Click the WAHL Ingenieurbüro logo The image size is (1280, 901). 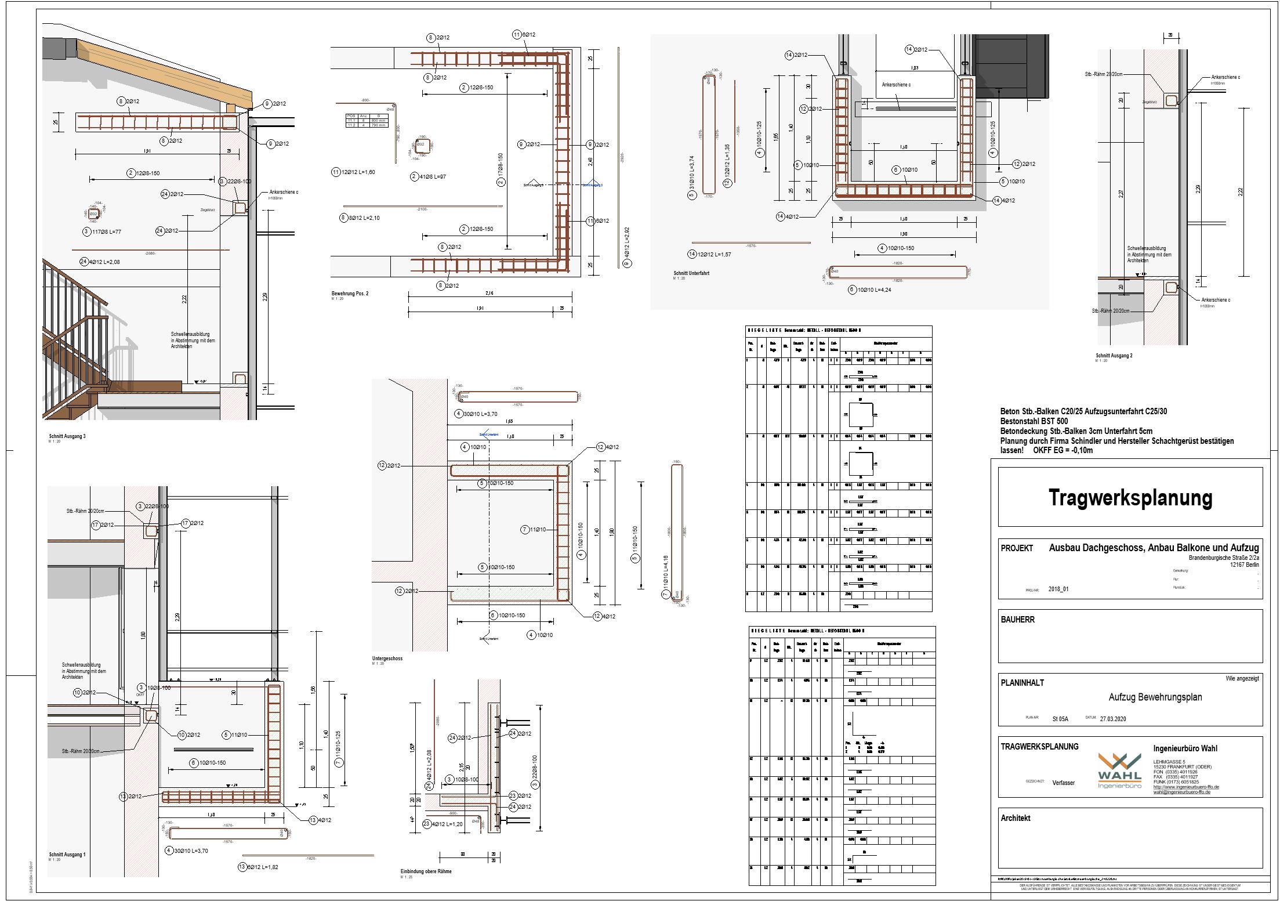click(1119, 770)
